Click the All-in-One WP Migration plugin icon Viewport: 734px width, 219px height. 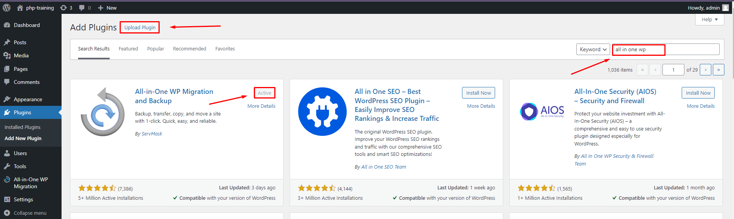pos(102,112)
